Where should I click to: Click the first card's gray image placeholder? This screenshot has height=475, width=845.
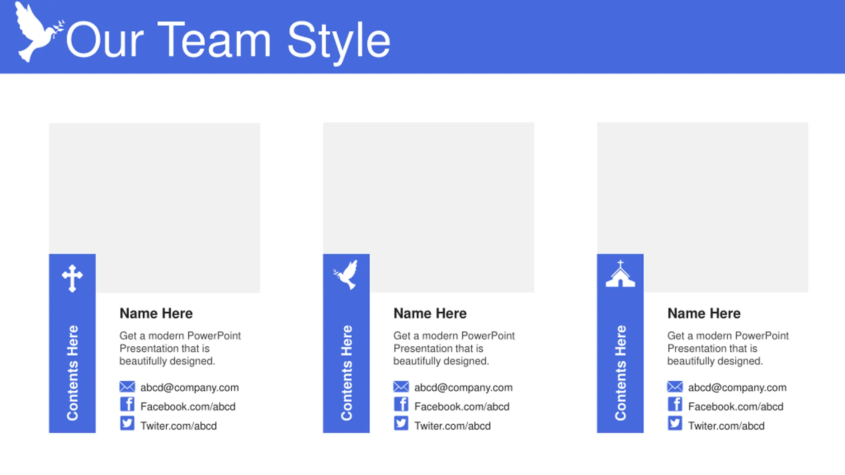tap(154, 208)
